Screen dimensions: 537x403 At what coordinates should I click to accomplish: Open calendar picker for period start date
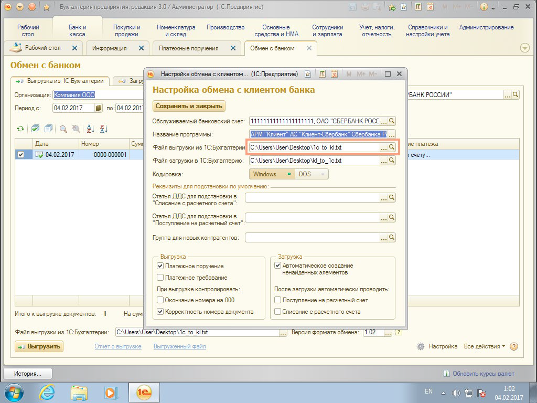click(98, 108)
